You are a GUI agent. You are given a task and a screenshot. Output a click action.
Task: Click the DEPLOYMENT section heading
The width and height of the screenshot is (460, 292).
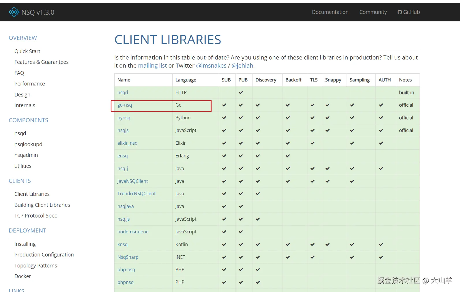[x=27, y=230]
